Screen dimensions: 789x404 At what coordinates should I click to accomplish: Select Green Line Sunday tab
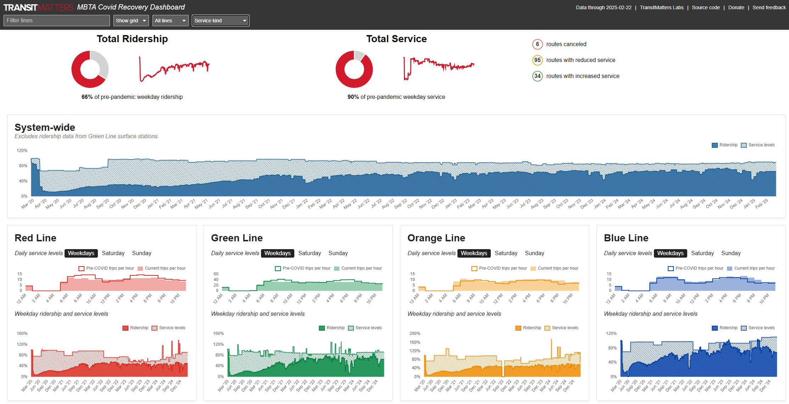(338, 253)
